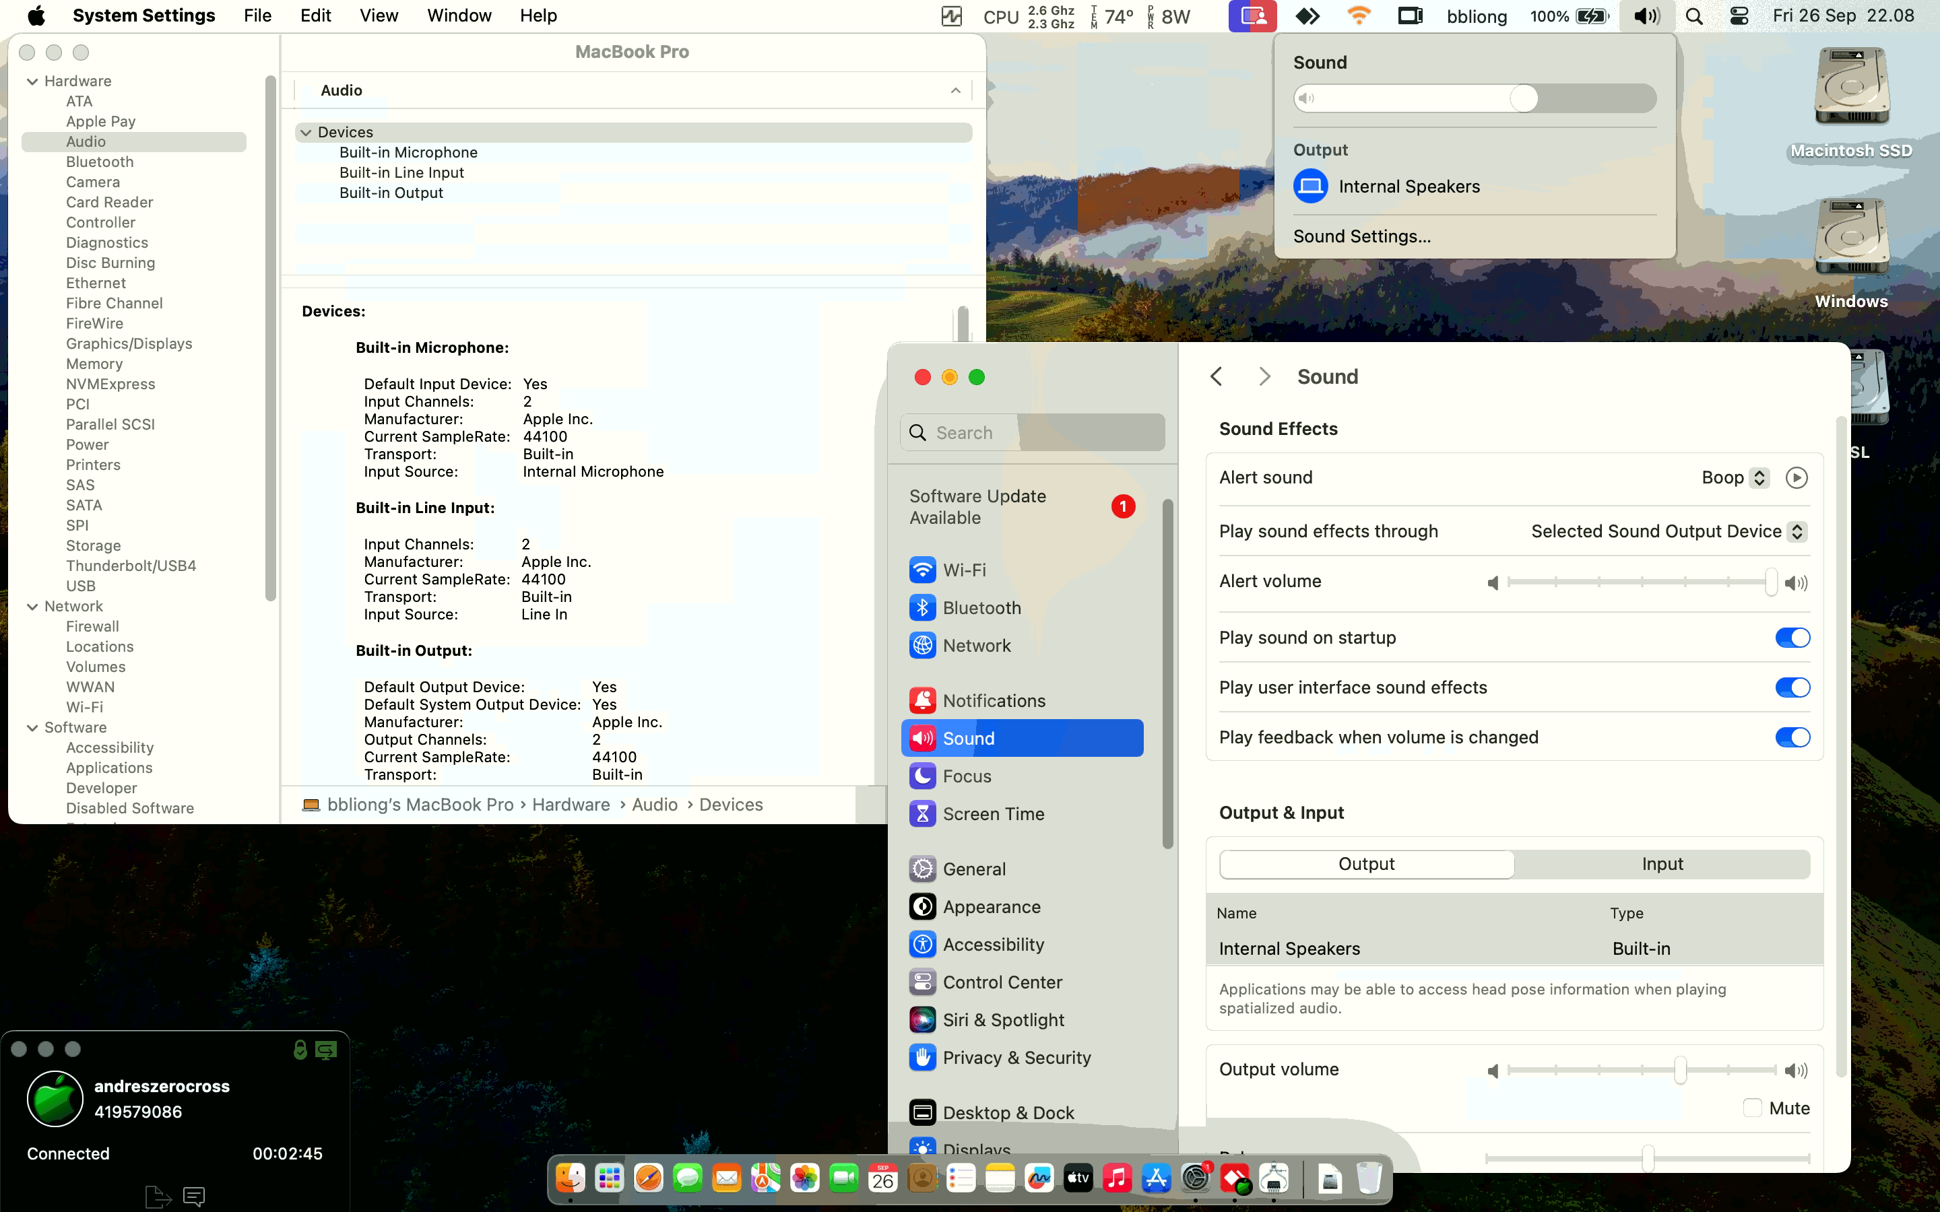Screen dimensions: 1940x1212
Task: Toggle Play feedback when volume is changed
Action: (x=1792, y=737)
